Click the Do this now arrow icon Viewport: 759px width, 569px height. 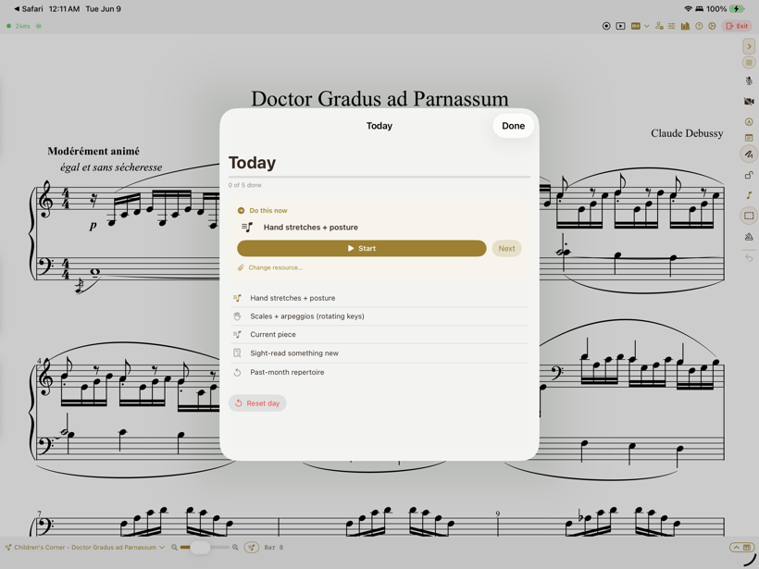241,210
